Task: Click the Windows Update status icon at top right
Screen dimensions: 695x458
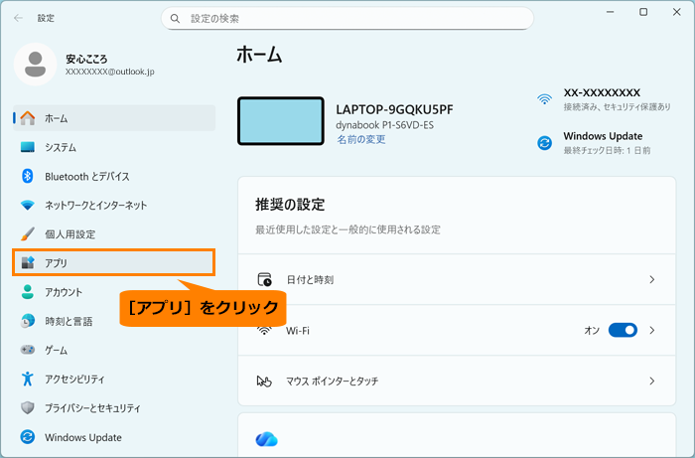Action: pyautogui.click(x=544, y=143)
